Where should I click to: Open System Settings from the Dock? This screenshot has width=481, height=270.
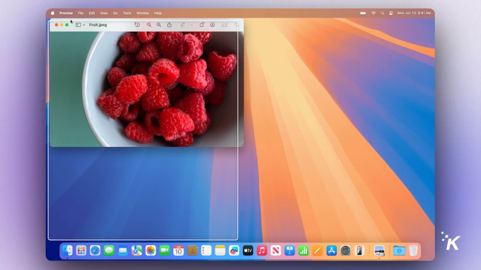click(345, 250)
